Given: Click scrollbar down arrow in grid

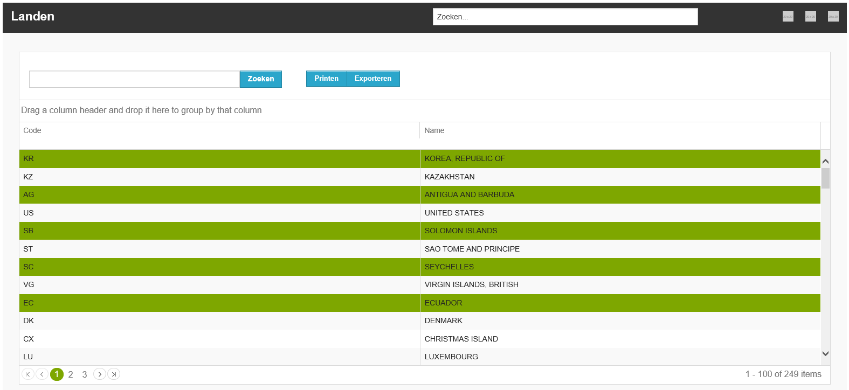Looking at the screenshot, I should [825, 354].
